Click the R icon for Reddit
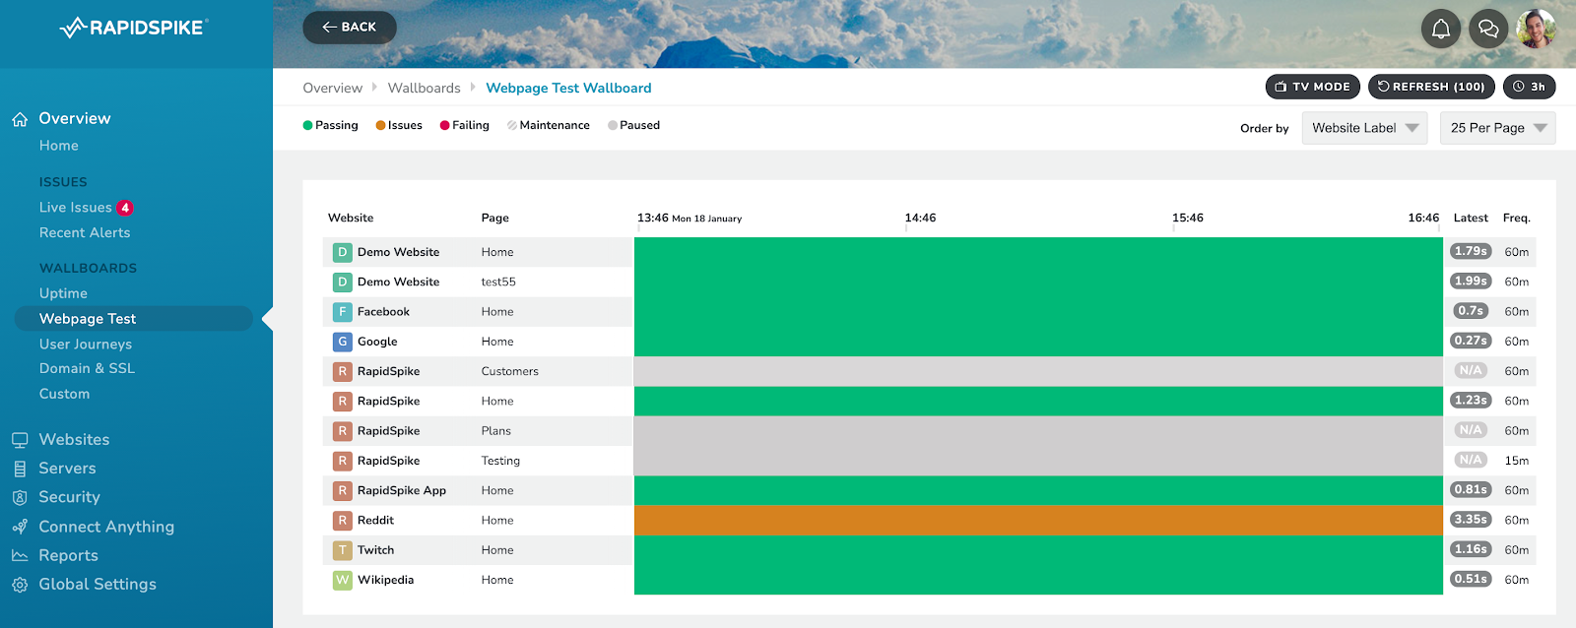 pos(342,521)
